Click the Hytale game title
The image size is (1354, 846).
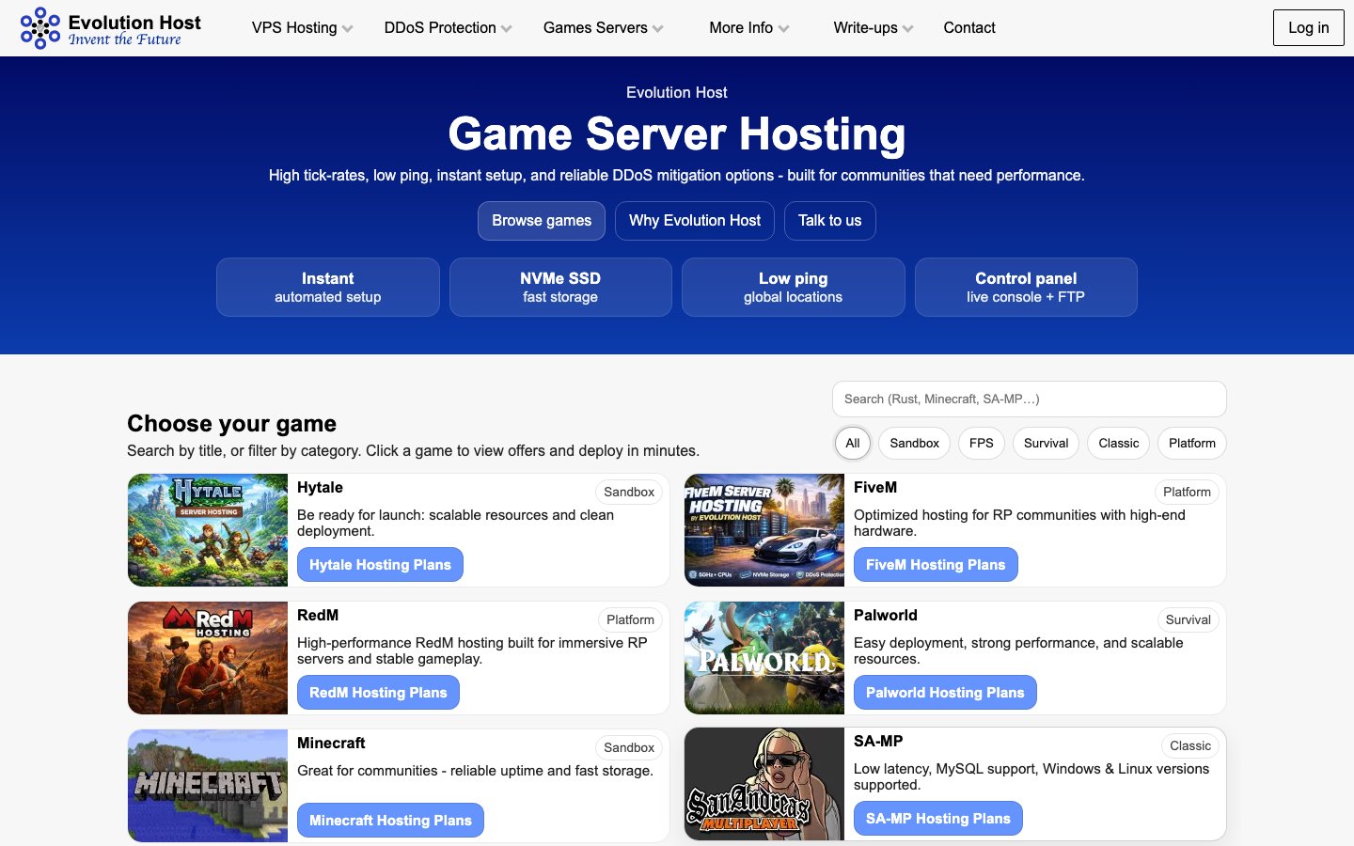coord(320,488)
